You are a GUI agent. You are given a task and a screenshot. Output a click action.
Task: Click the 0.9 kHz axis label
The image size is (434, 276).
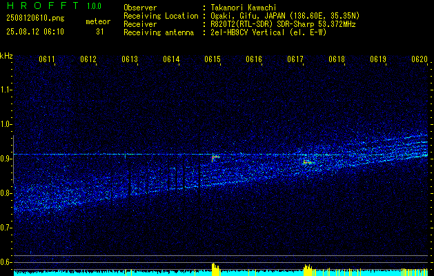(5, 159)
